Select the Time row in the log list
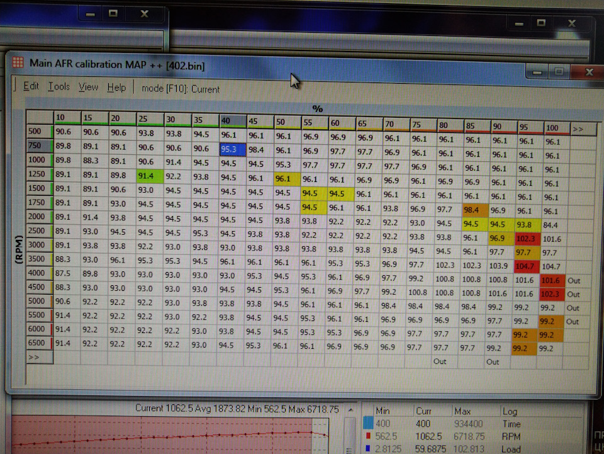The height and width of the screenshot is (454, 604). (x=473, y=424)
